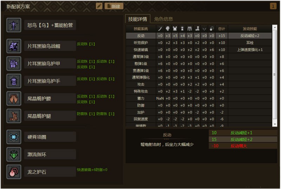Open the 硬脊项圈 accessory slot
Screen dimensions: 281x189
50,137
